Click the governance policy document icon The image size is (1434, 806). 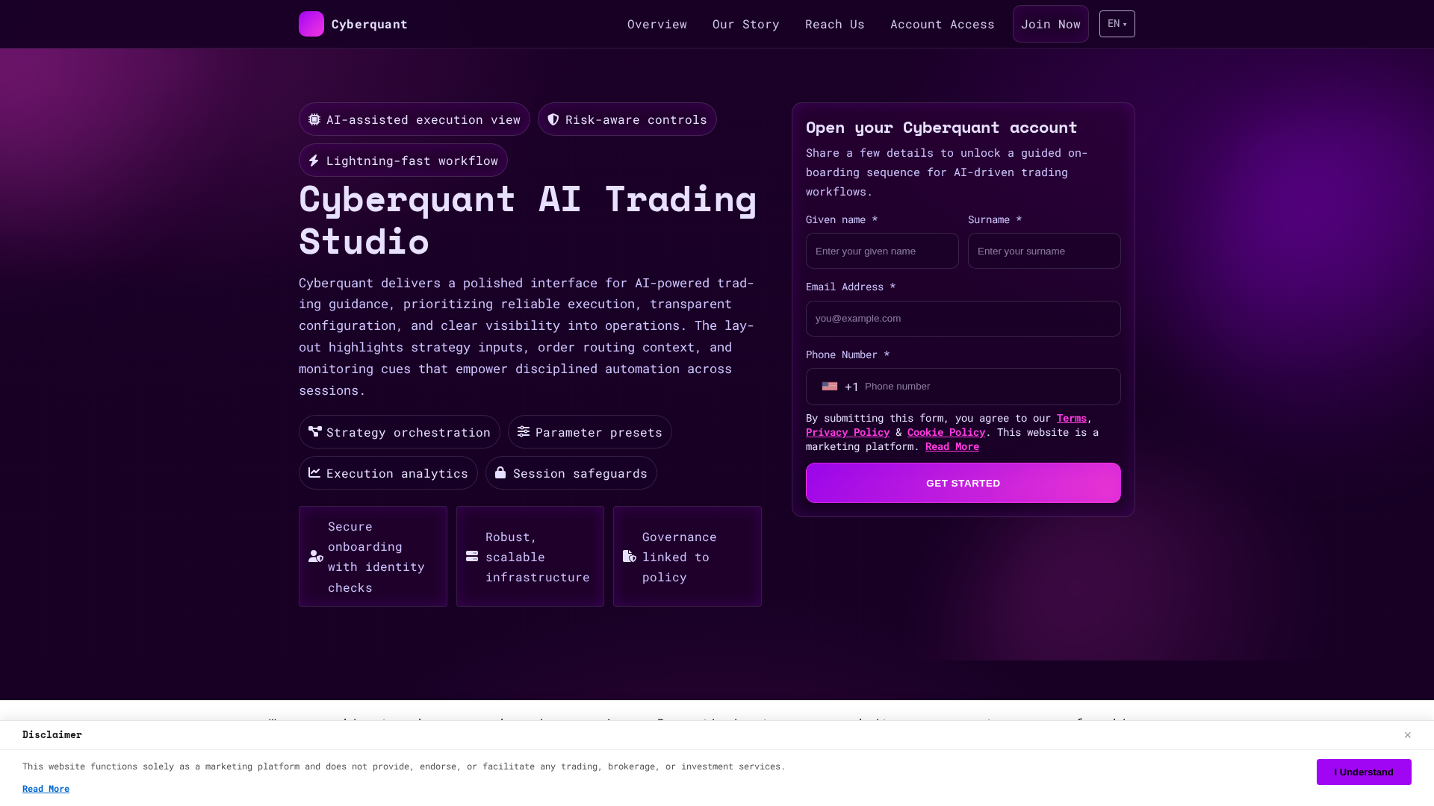[x=630, y=556]
